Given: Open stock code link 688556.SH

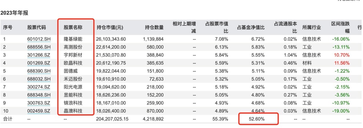Looking at the screenshot, I should click(x=39, y=47).
